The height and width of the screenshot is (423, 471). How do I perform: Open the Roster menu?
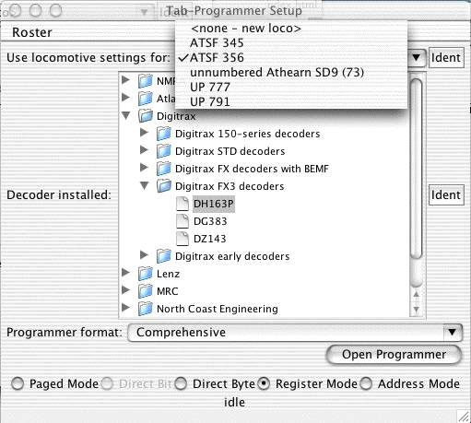32,32
